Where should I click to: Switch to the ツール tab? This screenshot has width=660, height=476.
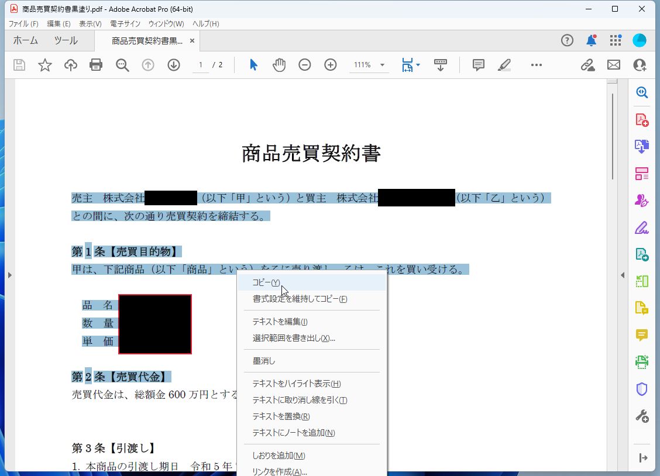(x=66, y=40)
